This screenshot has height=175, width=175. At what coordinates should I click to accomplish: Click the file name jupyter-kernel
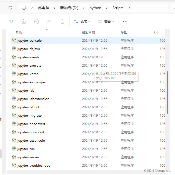28,74
